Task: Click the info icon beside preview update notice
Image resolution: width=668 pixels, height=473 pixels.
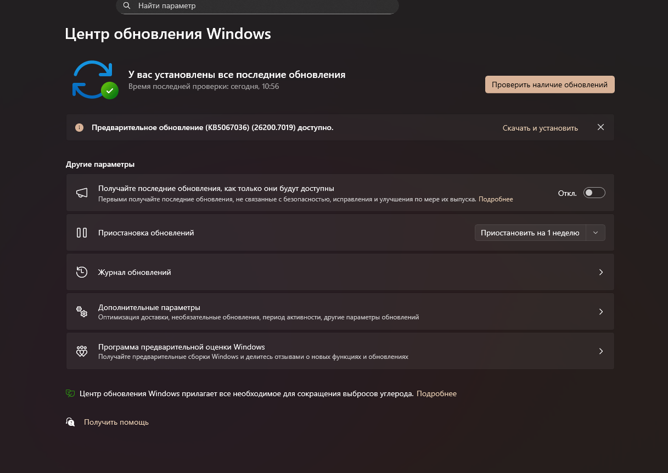Action: pos(80,128)
